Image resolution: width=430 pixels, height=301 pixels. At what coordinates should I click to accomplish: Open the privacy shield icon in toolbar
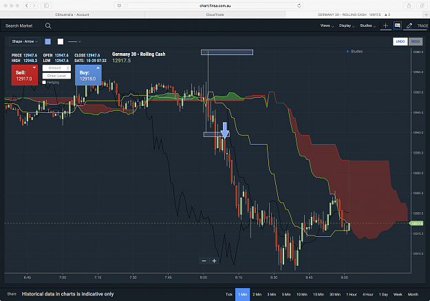[119, 6]
